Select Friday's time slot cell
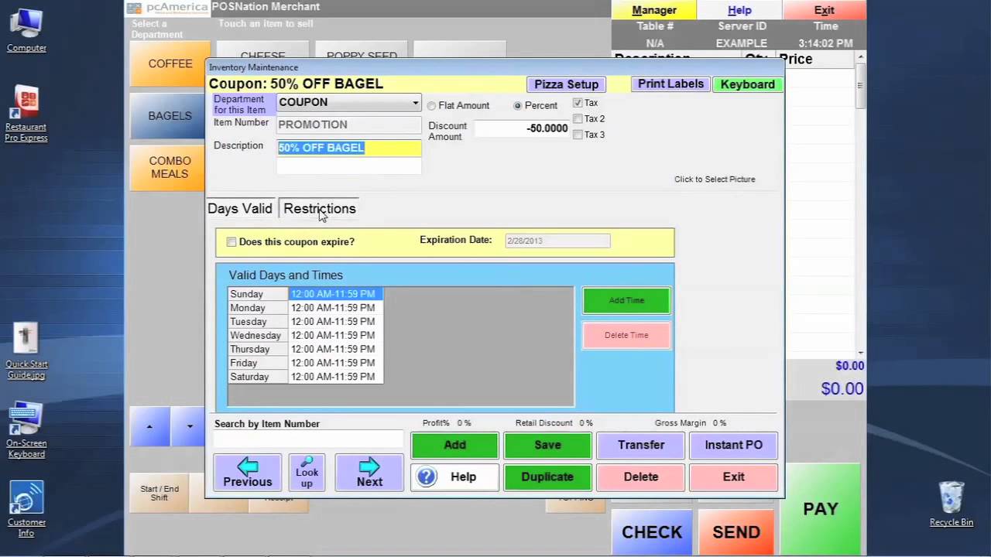 pyautogui.click(x=335, y=363)
